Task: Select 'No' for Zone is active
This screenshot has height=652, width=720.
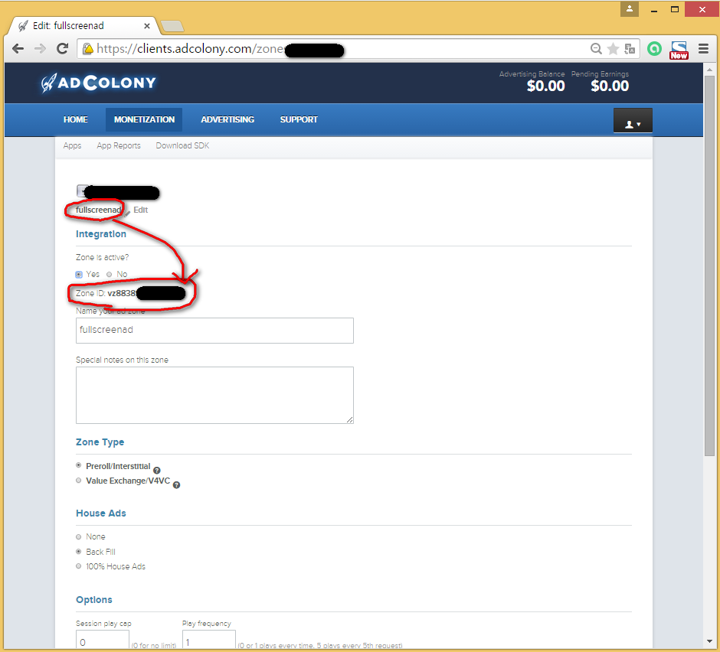Action: tap(110, 275)
